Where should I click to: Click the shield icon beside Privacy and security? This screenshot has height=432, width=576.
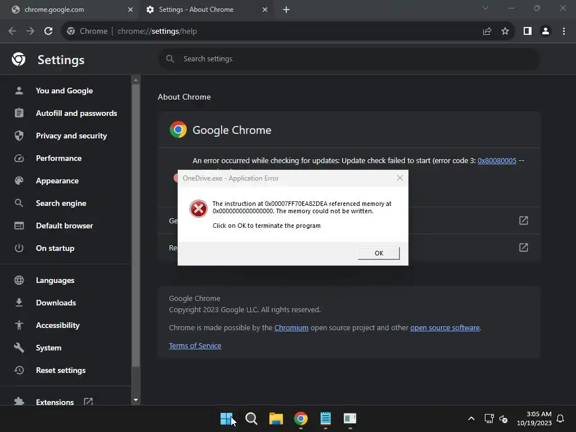coord(19,136)
